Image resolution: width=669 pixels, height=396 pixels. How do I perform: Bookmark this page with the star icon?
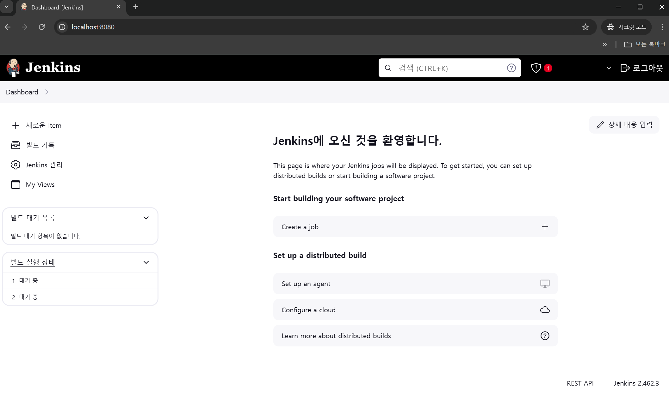pos(585,27)
